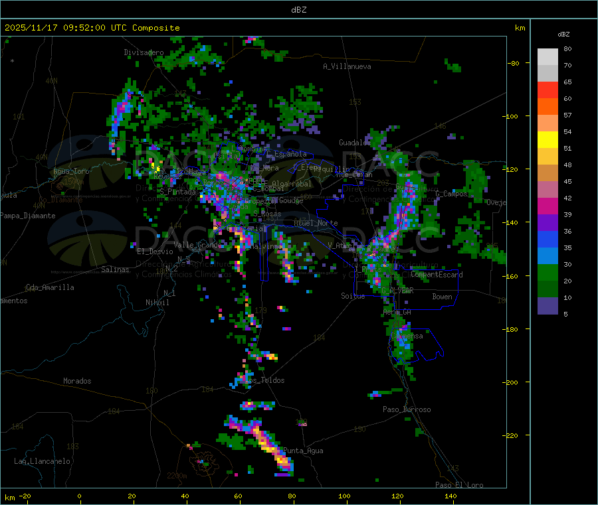Select the 'Los_Toldos' label
598x505 pixels.
[264, 380]
